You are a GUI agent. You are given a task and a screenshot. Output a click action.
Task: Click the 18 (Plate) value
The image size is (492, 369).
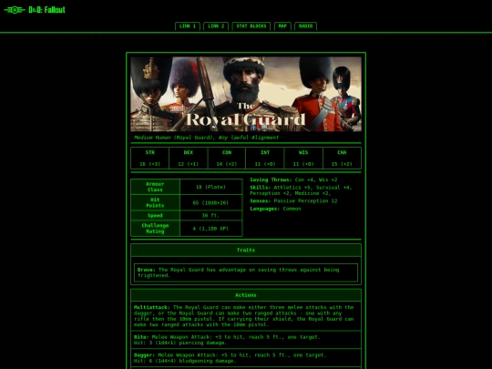210,187
